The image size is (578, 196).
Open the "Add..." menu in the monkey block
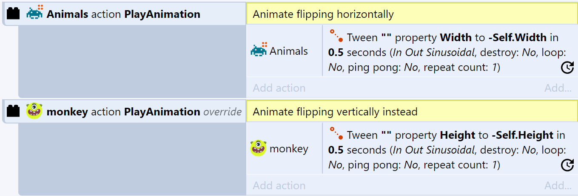tap(558, 186)
